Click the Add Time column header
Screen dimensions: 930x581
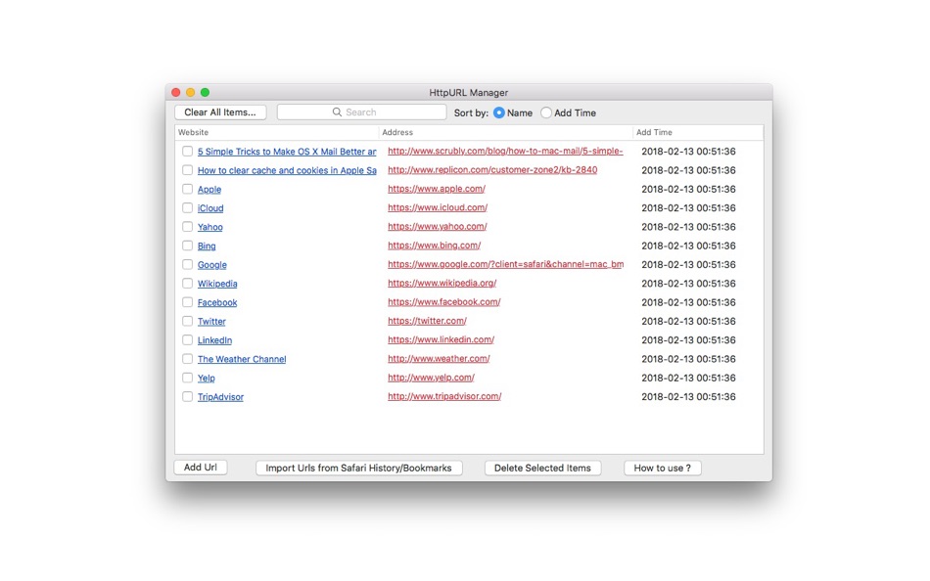coord(698,132)
